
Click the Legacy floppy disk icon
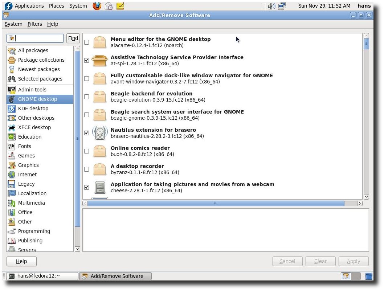pyautogui.click(x=12, y=184)
